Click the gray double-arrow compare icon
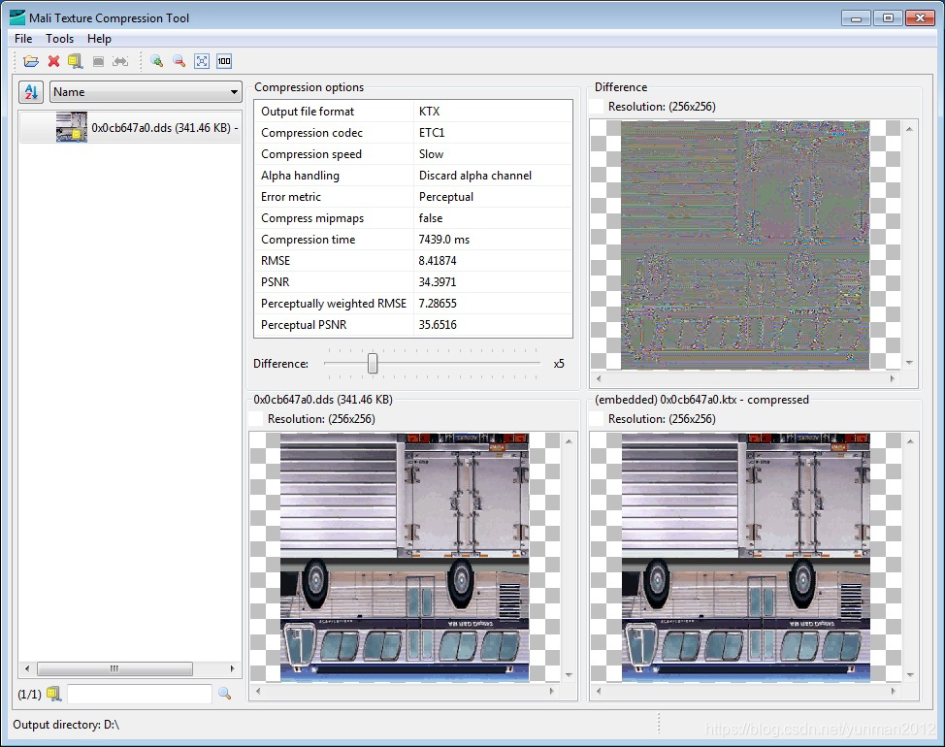Viewport: 945px width, 747px height. click(x=120, y=61)
